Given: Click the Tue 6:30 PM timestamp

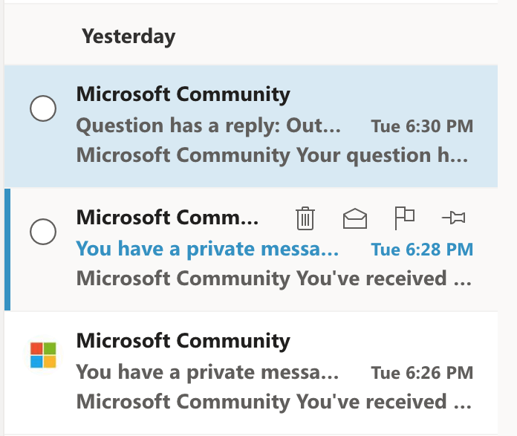Looking at the screenshot, I should coord(422,126).
